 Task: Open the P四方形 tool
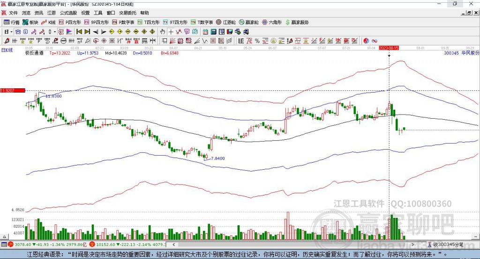pos(70,22)
